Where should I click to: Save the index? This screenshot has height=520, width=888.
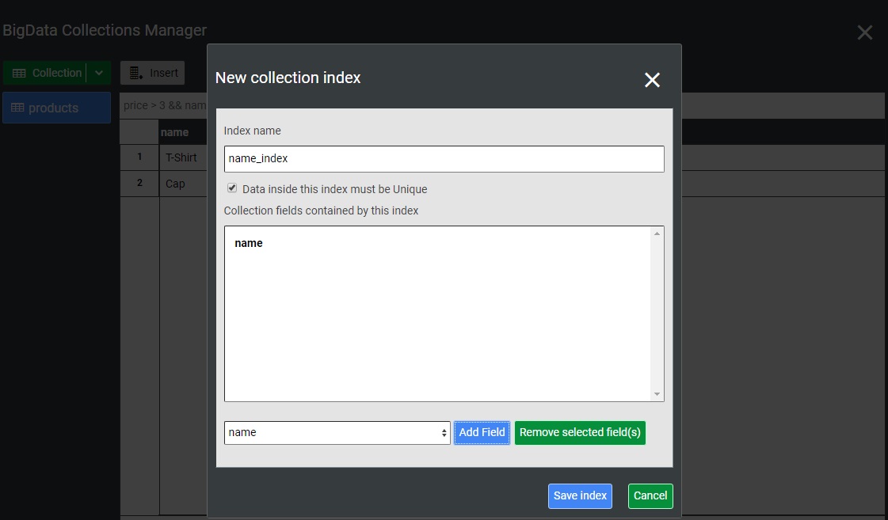580,496
